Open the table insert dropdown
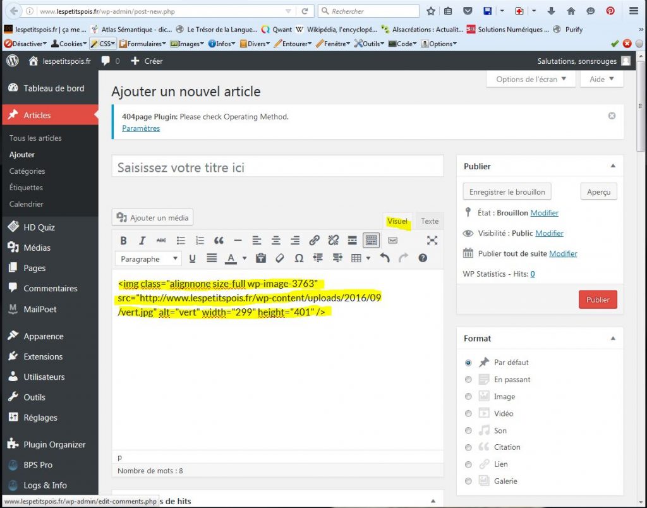647x508 pixels. click(368, 258)
